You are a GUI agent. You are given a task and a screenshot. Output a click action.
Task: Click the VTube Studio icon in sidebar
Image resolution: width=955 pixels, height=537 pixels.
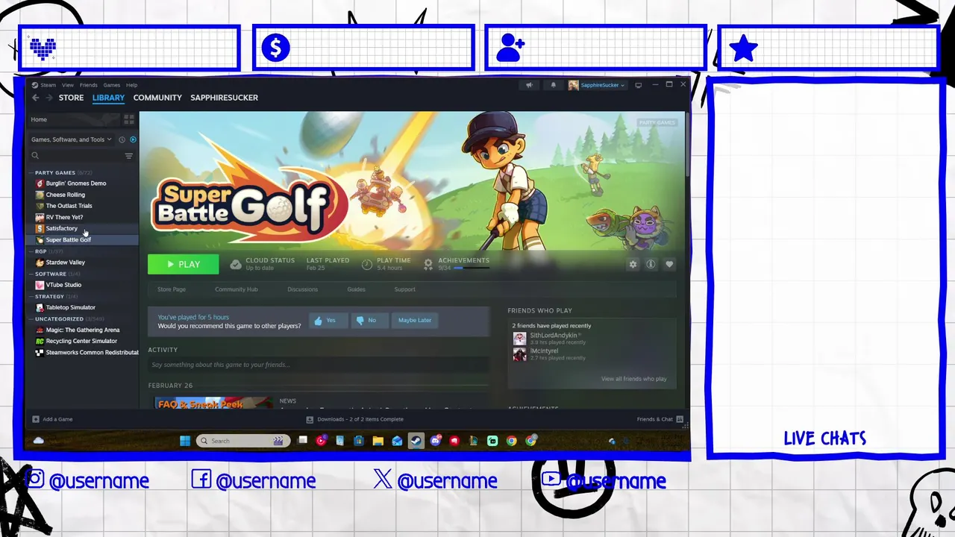[40, 285]
